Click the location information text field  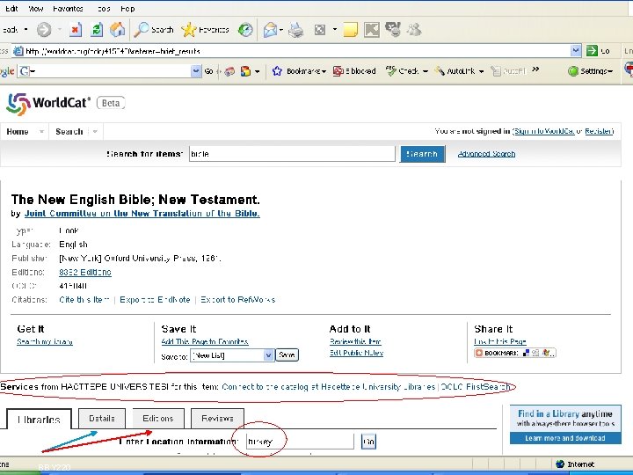tap(300, 442)
